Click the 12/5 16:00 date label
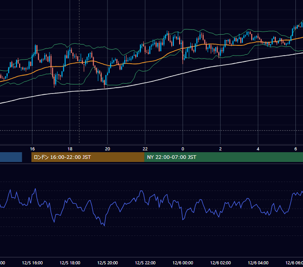The height and width of the screenshot is (267, 303). 32,263
